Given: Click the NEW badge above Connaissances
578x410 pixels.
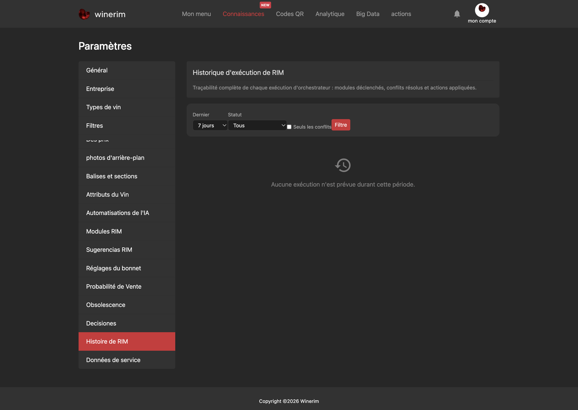Looking at the screenshot, I should [265, 5].
